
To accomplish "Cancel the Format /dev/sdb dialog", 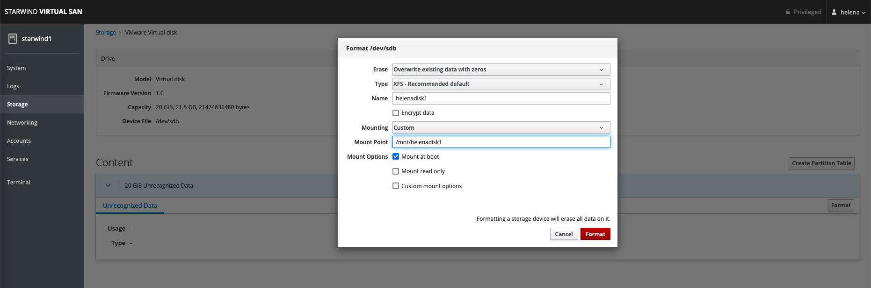I will pos(564,234).
